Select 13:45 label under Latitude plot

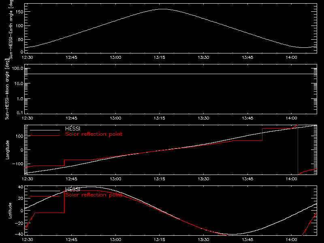point(247,240)
